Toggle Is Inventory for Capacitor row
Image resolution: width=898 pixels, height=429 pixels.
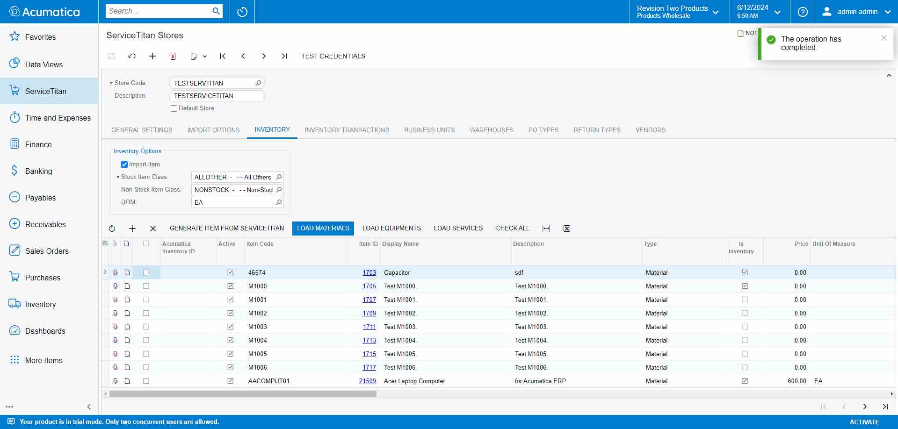745,272
